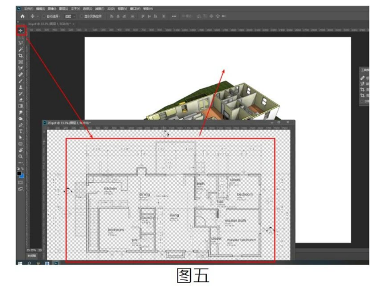
Task: Click align bottom edges icon
Action: 156,17
